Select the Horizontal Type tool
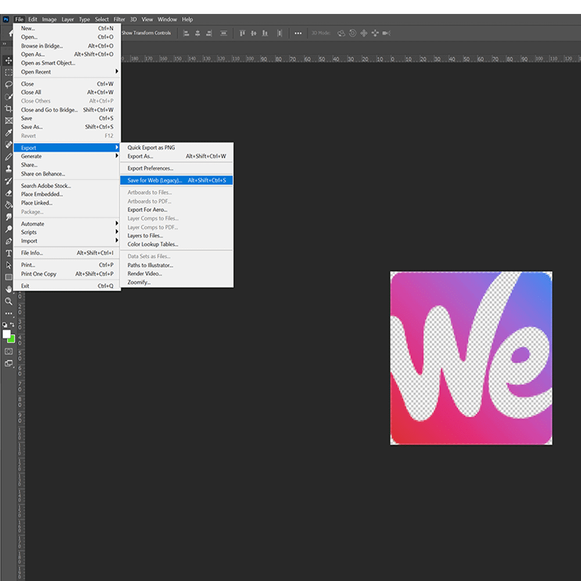 point(9,253)
